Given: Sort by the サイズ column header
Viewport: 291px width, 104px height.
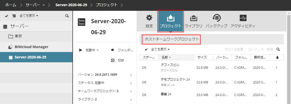Looking at the screenshot, I should click(204, 57).
